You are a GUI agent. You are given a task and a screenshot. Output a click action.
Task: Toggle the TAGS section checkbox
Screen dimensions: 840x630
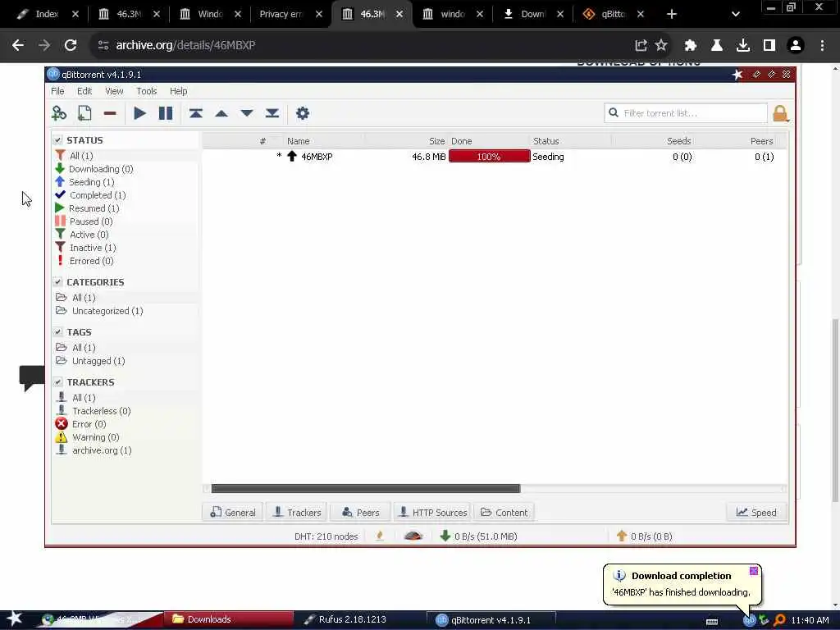pyautogui.click(x=57, y=331)
